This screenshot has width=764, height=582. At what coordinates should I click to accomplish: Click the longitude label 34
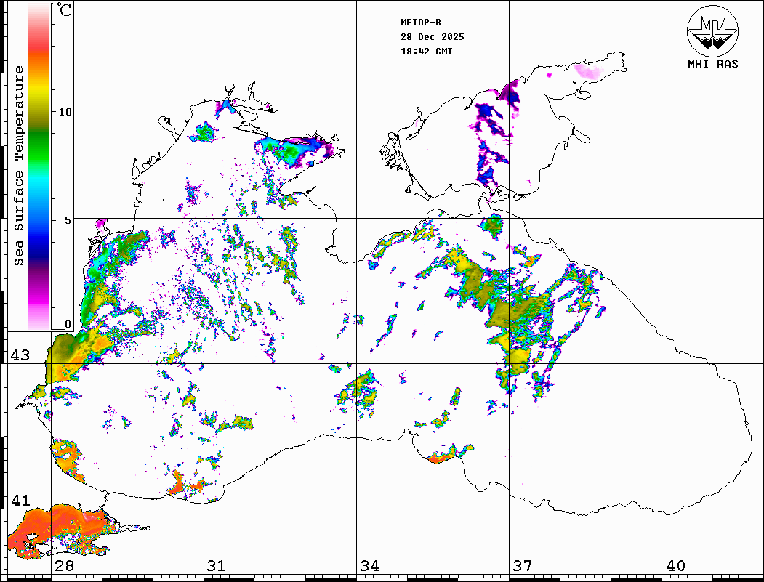[369, 566]
